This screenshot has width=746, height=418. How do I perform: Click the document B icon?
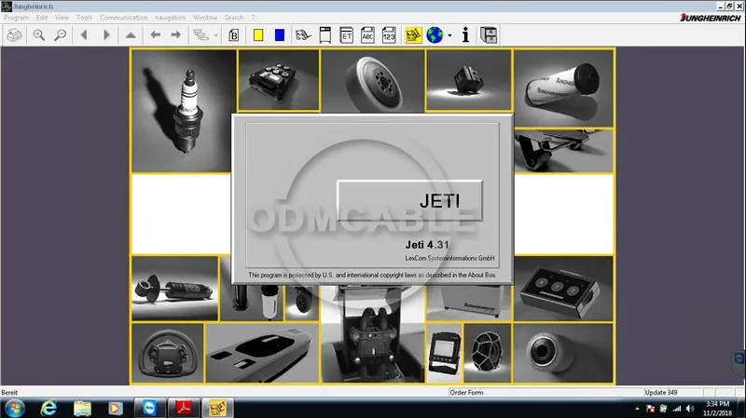point(234,35)
